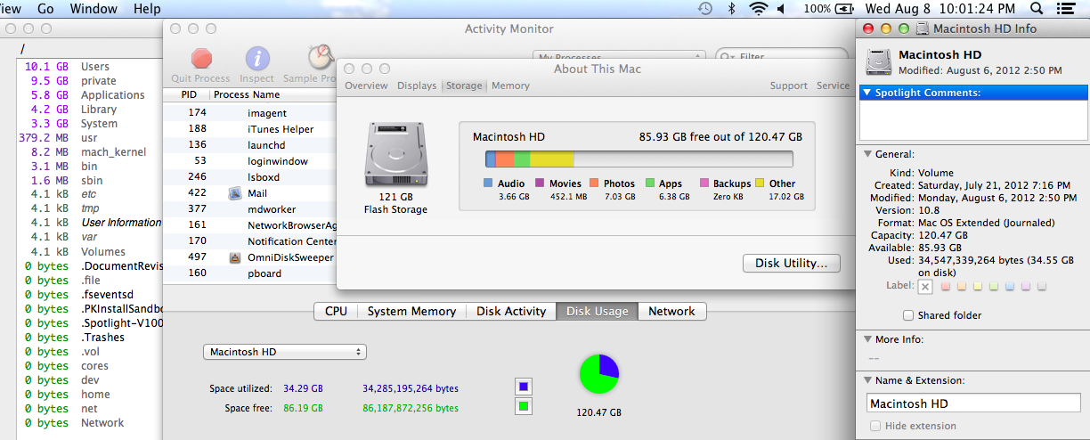Select the Disk Activity tab

point(511,311)
